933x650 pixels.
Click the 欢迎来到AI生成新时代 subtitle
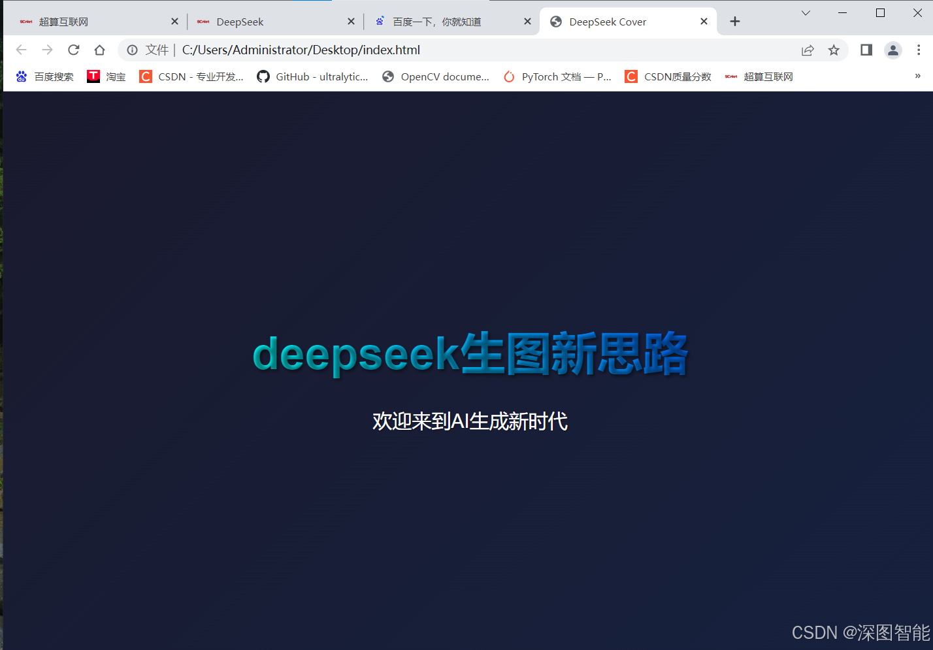click(x=470, y=421)
